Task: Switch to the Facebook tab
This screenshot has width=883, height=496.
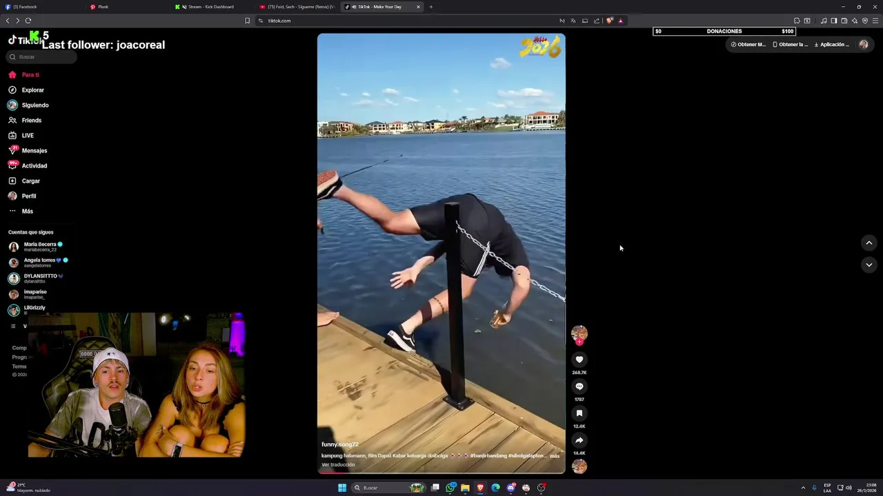Action: pyautogui.click(x=41, y=7)
